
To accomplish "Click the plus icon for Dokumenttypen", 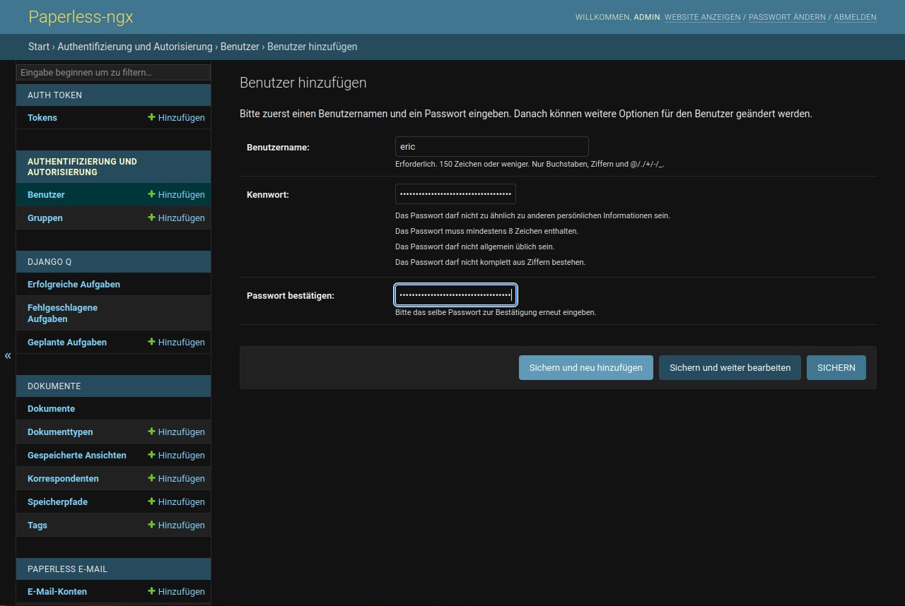I will click(x=151, y=432).
